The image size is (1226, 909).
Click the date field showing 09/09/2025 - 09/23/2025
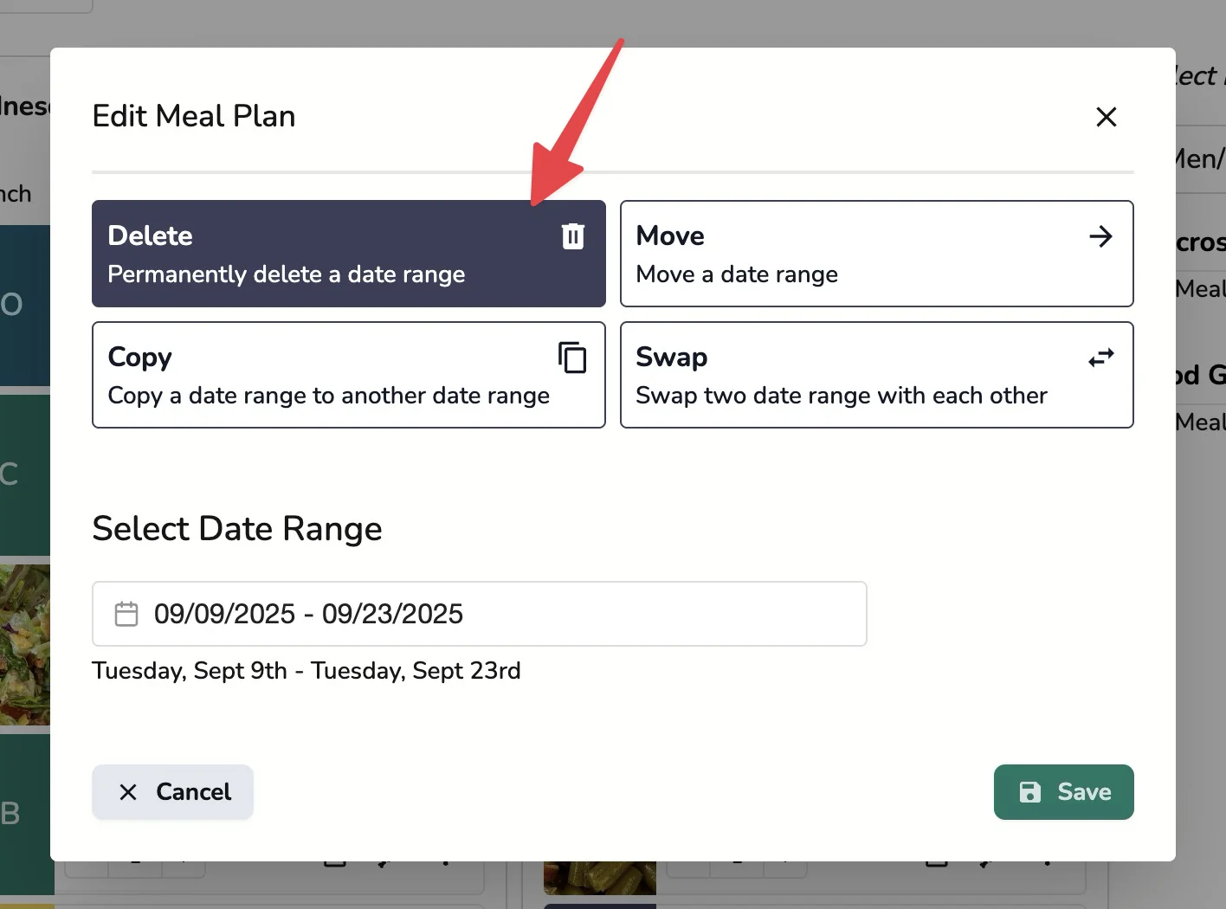pos(479,613)
